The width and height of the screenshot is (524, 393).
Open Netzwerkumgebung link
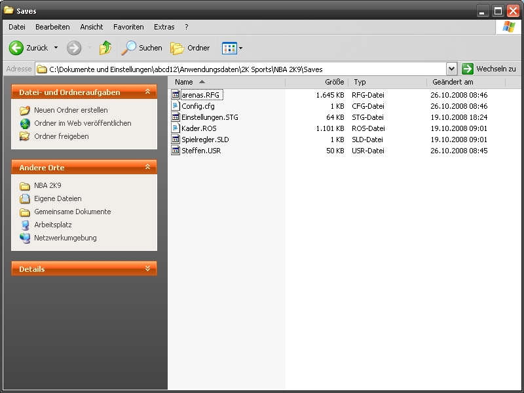65,238
